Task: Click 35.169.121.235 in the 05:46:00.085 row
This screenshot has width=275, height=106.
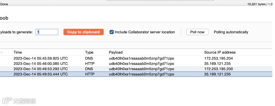Action: coord(217,64)
